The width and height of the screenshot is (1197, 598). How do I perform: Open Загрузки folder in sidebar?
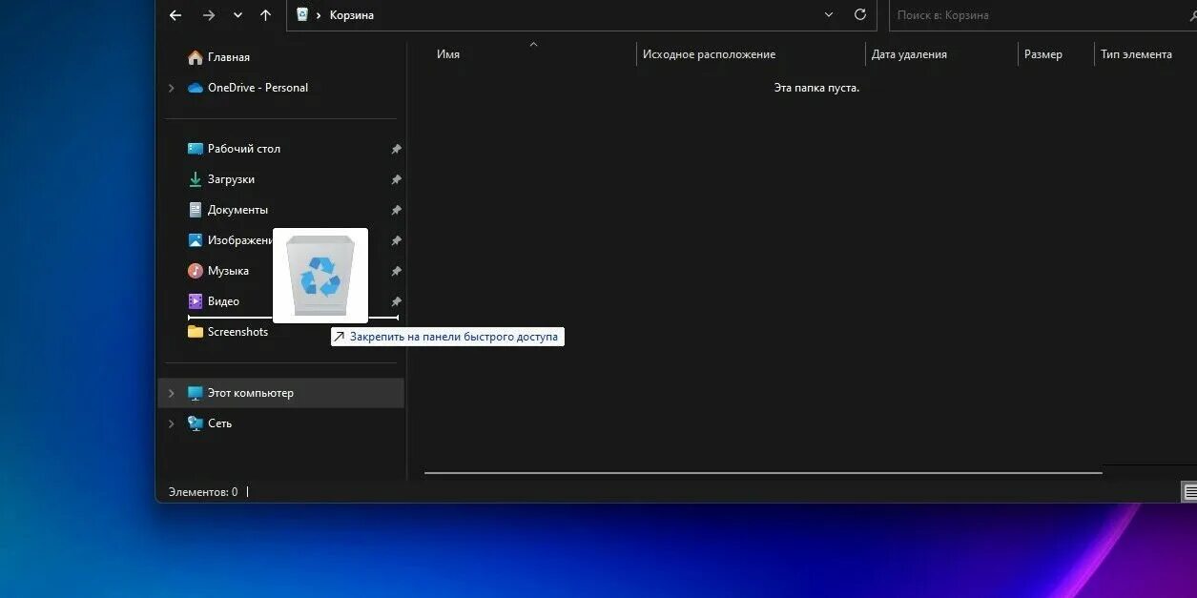231,179
